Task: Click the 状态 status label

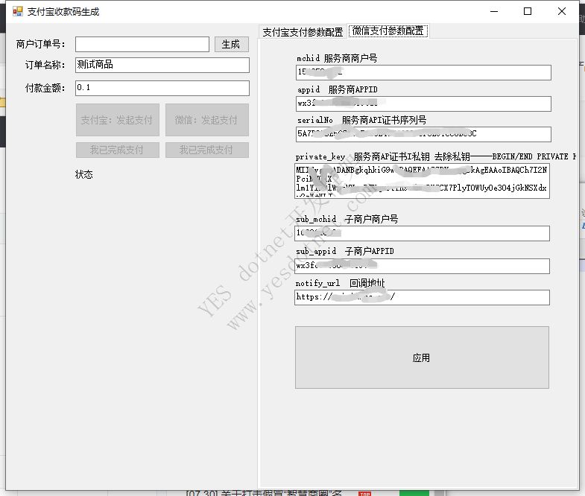Action: [x=84, y=174]
